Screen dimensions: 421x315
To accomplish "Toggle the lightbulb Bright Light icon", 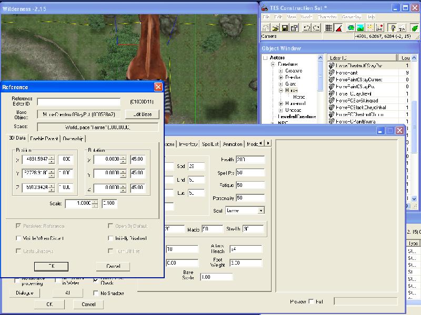I will 393,28.
